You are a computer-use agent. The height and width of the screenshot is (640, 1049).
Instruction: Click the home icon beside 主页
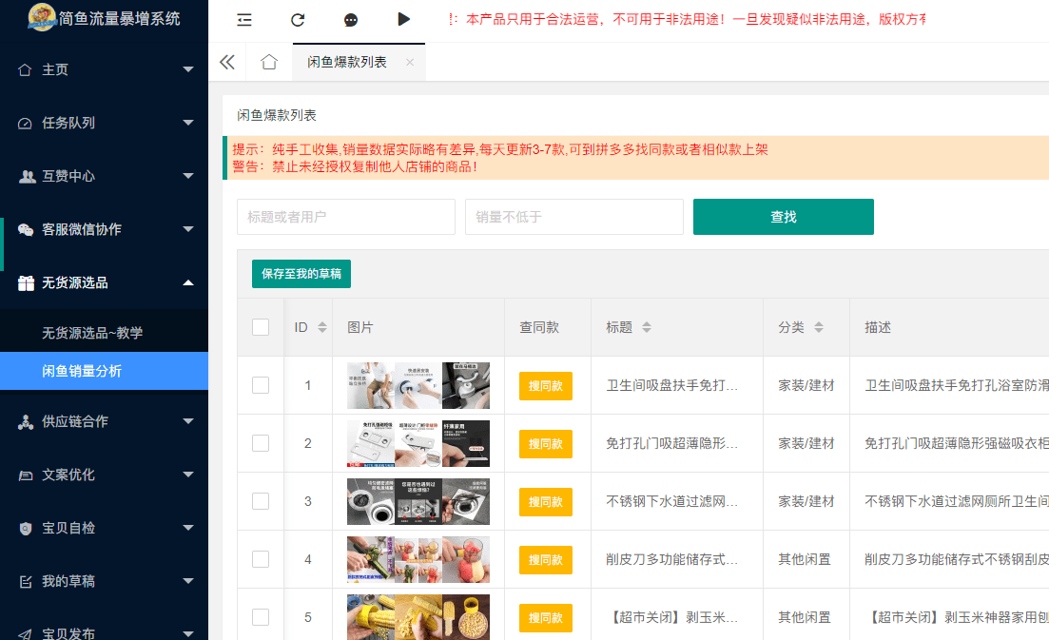pos(25,69)
